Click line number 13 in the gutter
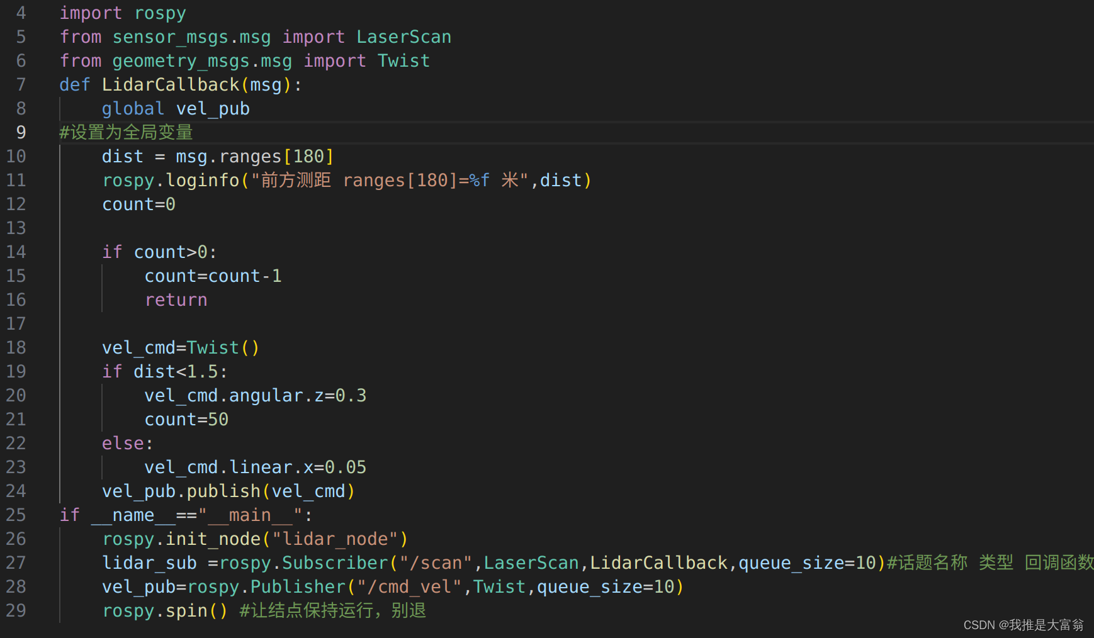 point(16,228)
